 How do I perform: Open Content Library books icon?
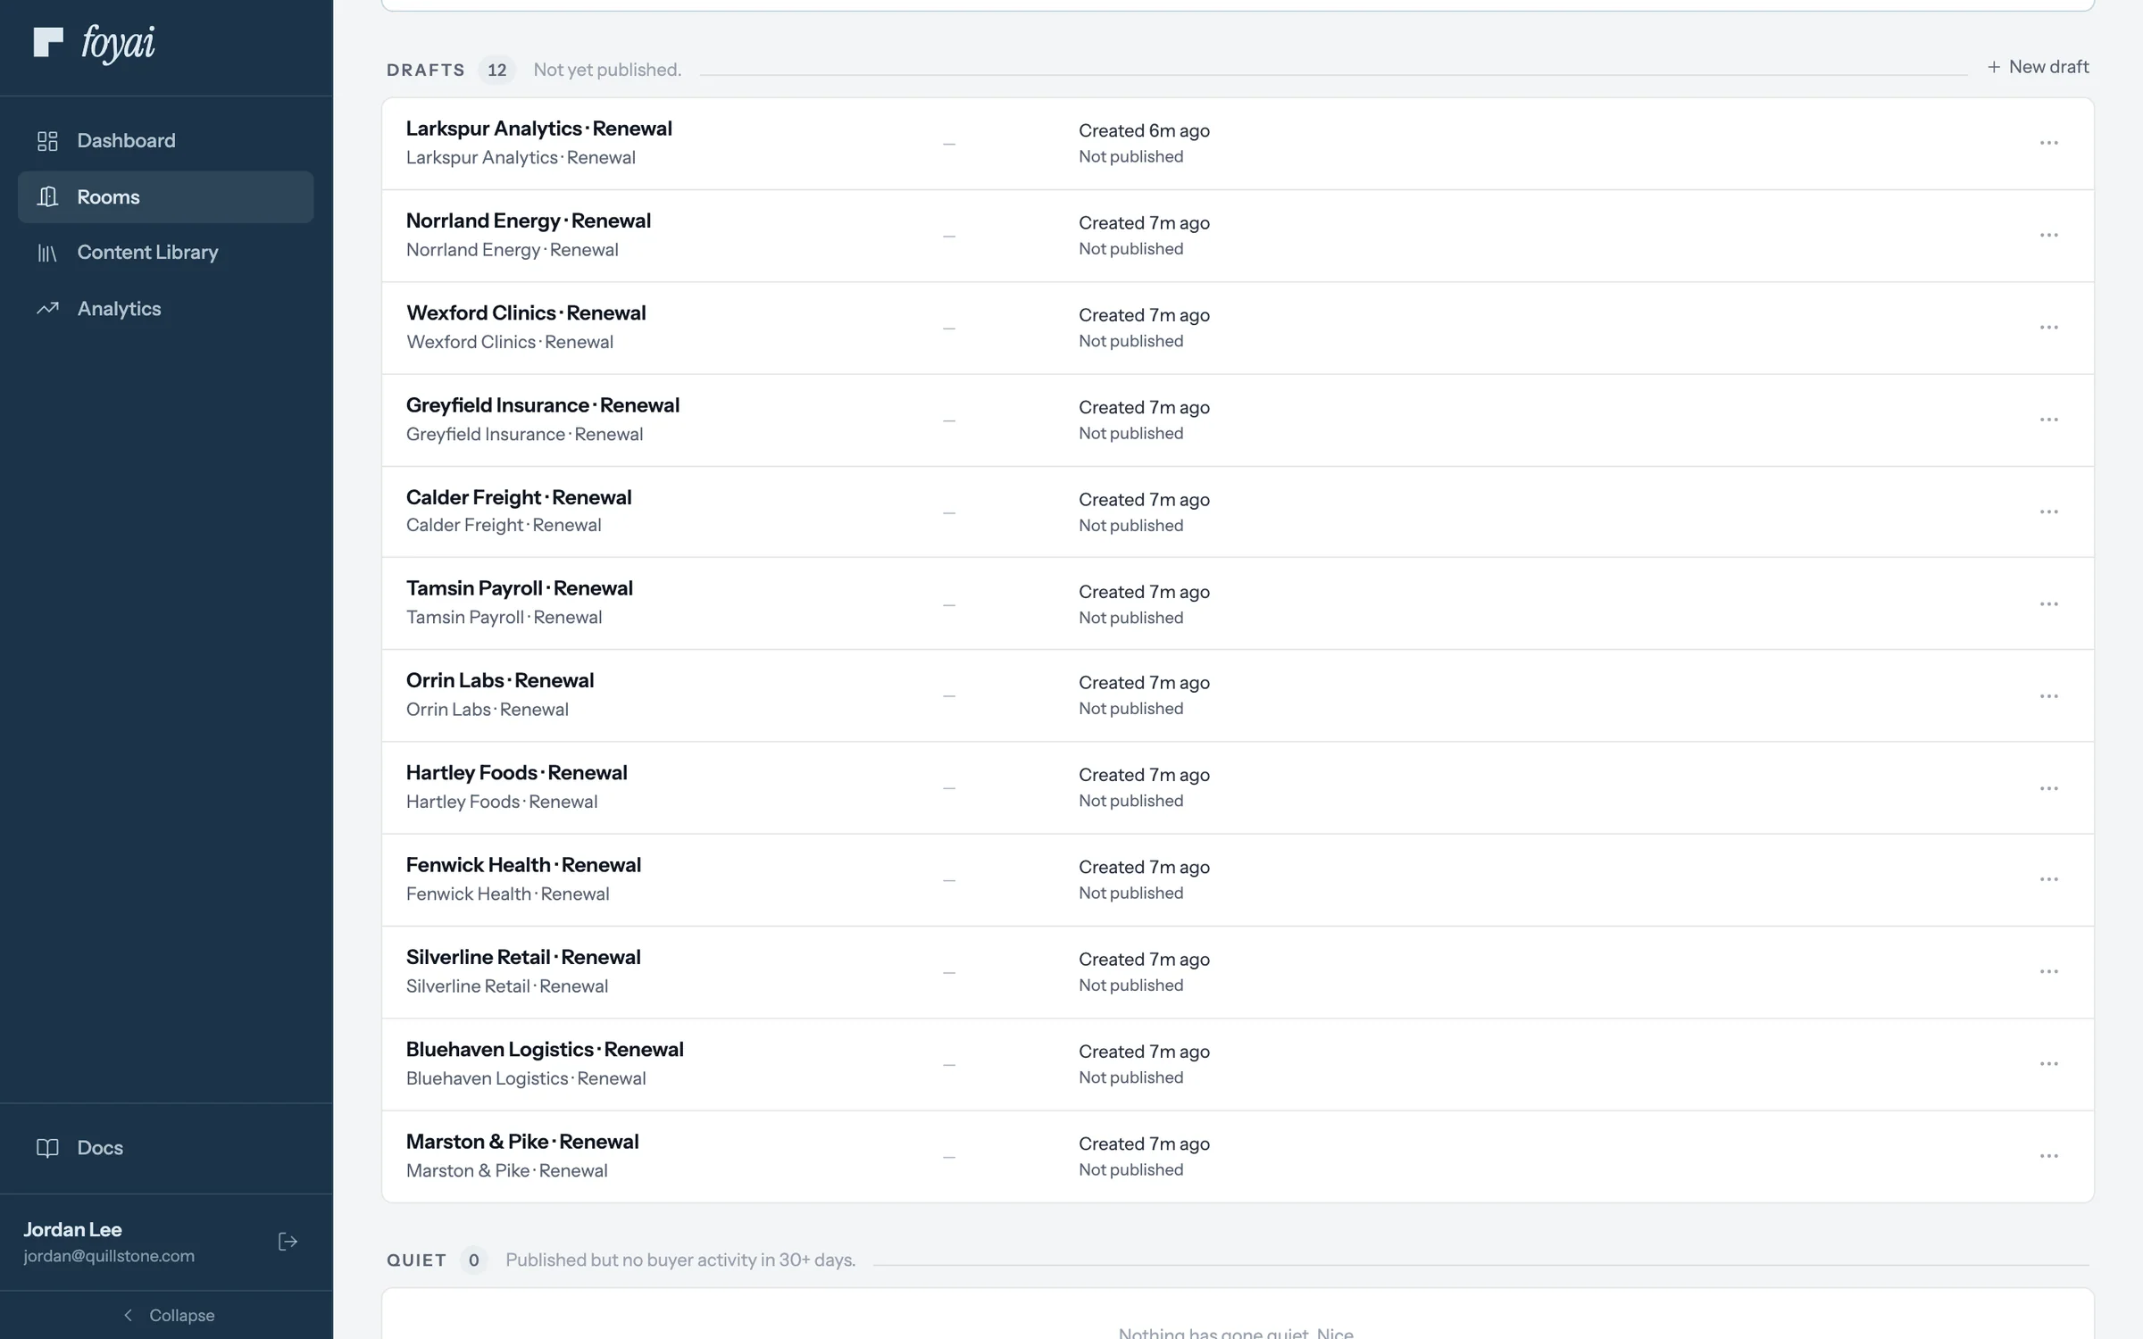[x=47, y=253]
